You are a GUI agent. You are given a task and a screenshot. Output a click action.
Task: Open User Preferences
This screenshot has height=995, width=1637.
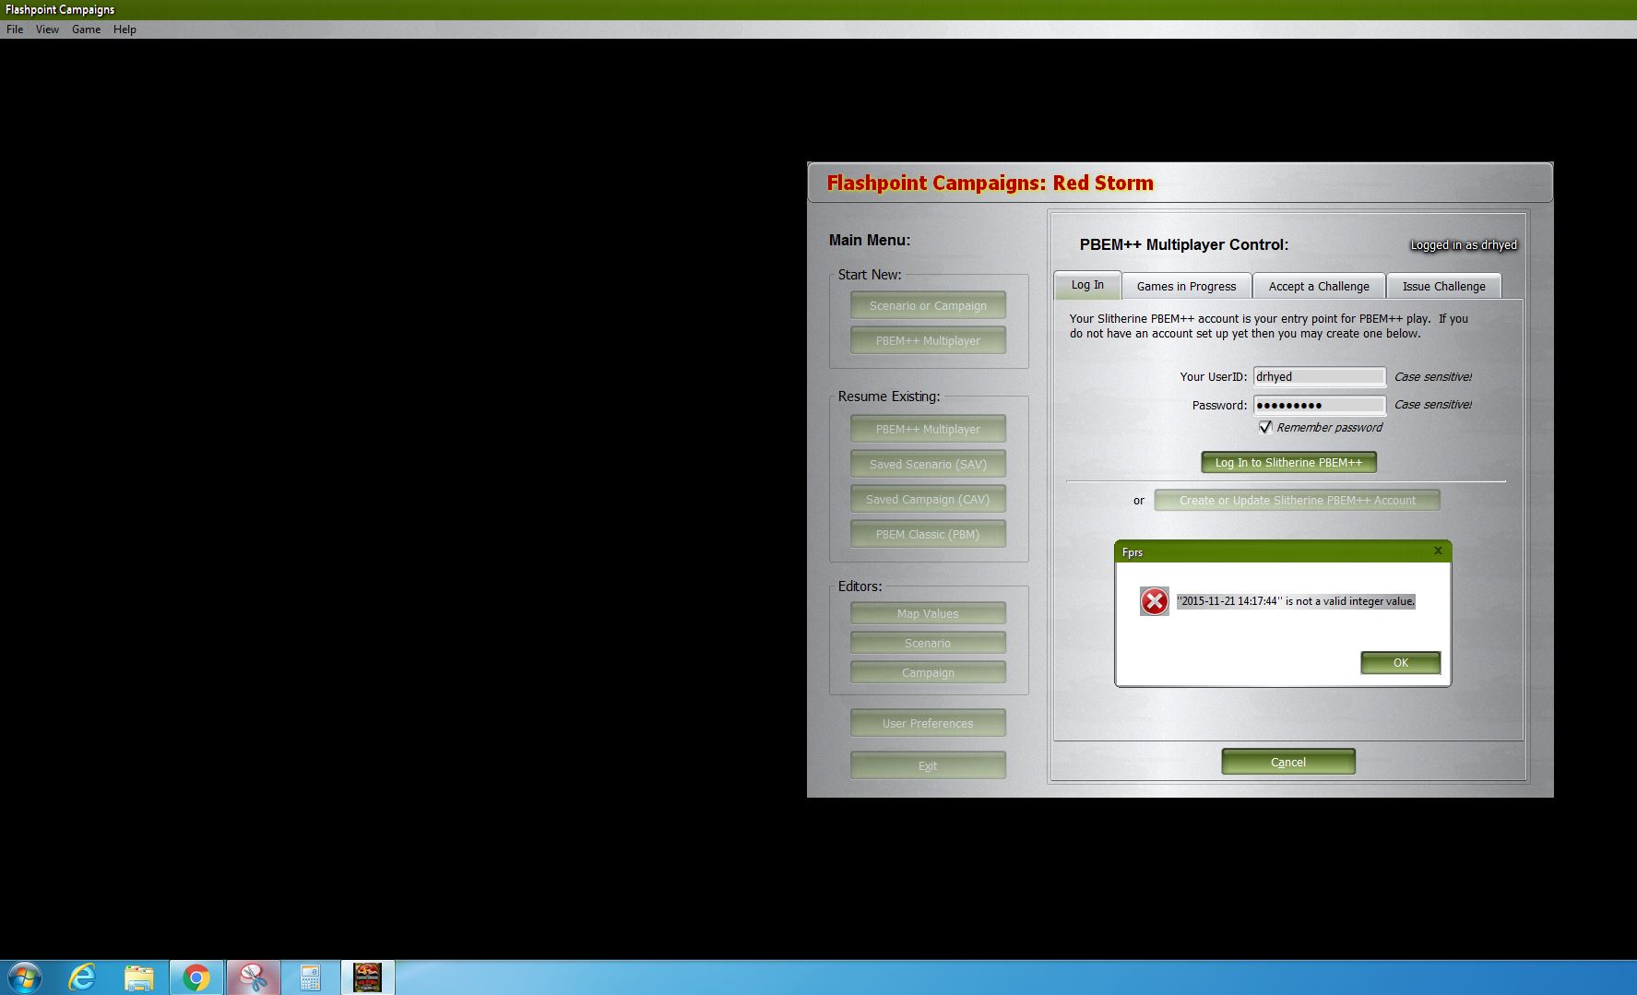(928, 723)
